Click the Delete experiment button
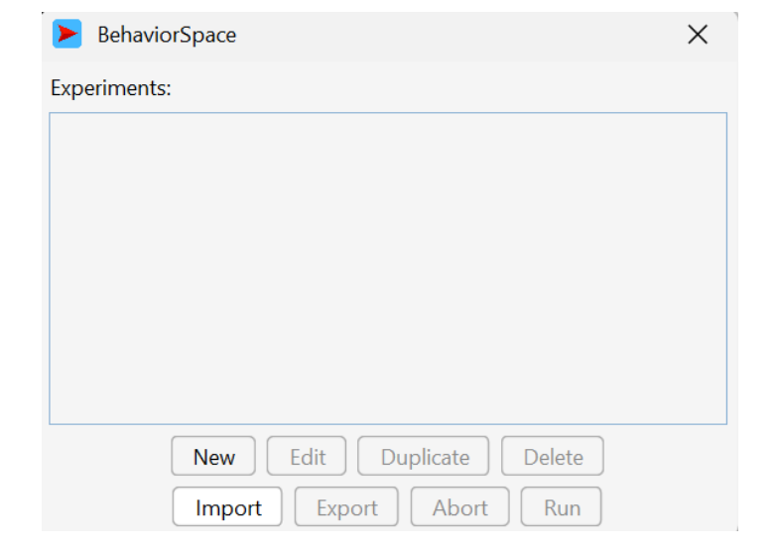 (552, 456)
